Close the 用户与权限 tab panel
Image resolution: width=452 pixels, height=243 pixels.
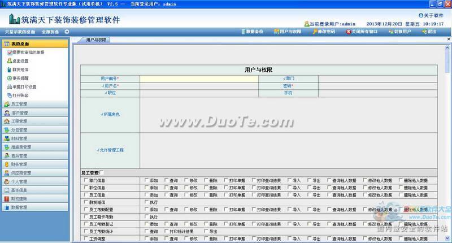[x=449, y=39]
